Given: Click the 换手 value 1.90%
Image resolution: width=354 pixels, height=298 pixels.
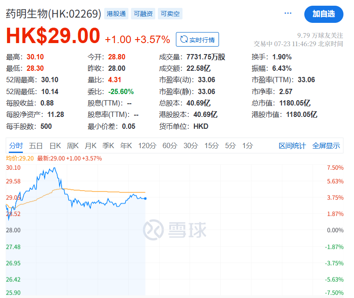Looking at the screenshot, I should (282, 57).
